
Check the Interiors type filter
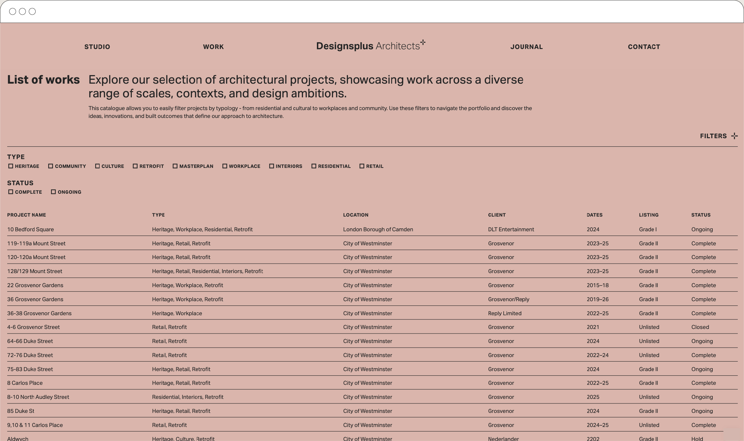point(271,166)
